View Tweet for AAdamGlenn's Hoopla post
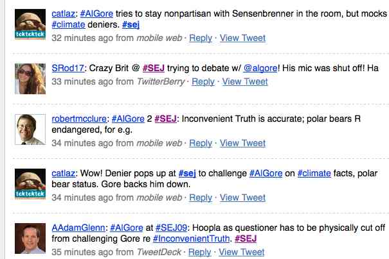This screenshot has width=389, height=259. (242, 252)
